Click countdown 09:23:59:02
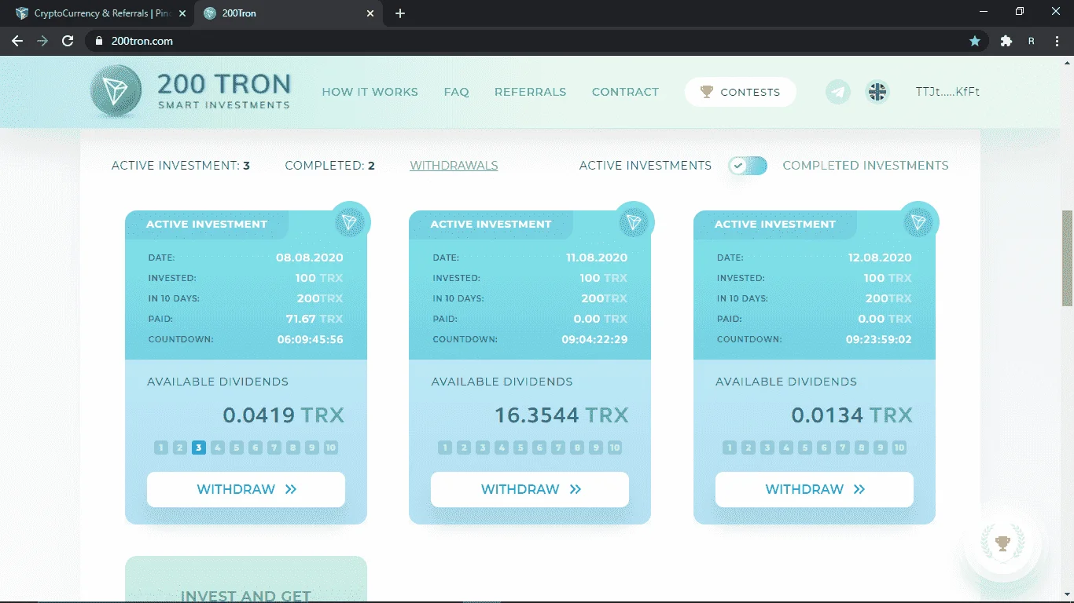This screenshot has width=1074, height=603. coord(879,339)
